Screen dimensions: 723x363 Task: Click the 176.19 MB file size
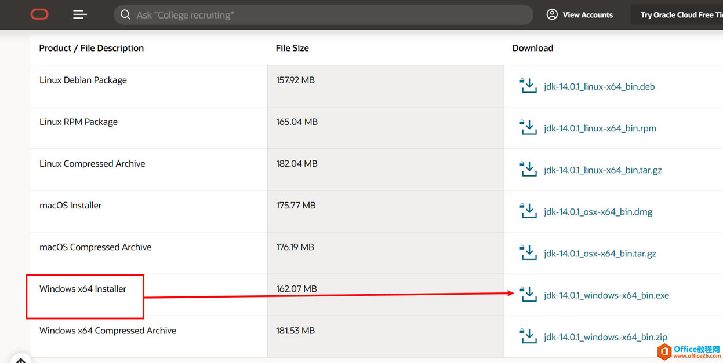(x=295, y=247)
